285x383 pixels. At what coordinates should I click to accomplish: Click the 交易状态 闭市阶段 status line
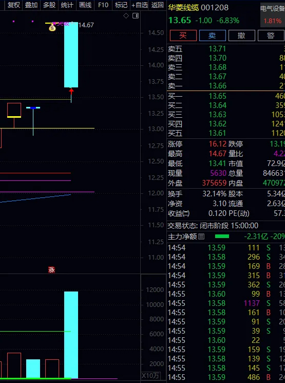pyautogui.click(x=213, y=226)
